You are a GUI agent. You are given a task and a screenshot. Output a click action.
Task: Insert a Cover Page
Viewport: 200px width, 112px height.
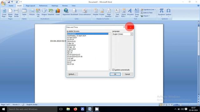4,13
